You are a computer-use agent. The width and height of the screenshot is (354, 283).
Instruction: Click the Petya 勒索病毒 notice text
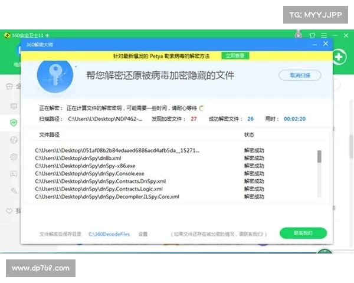[162, 56]
